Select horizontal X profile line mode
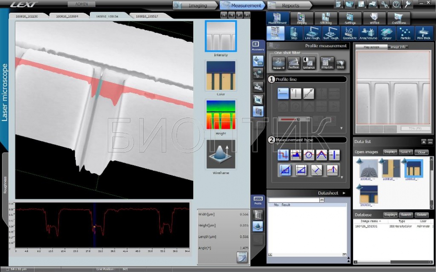Image resolution: width=436 pixels, height=272 pixels. coord(283,94)
